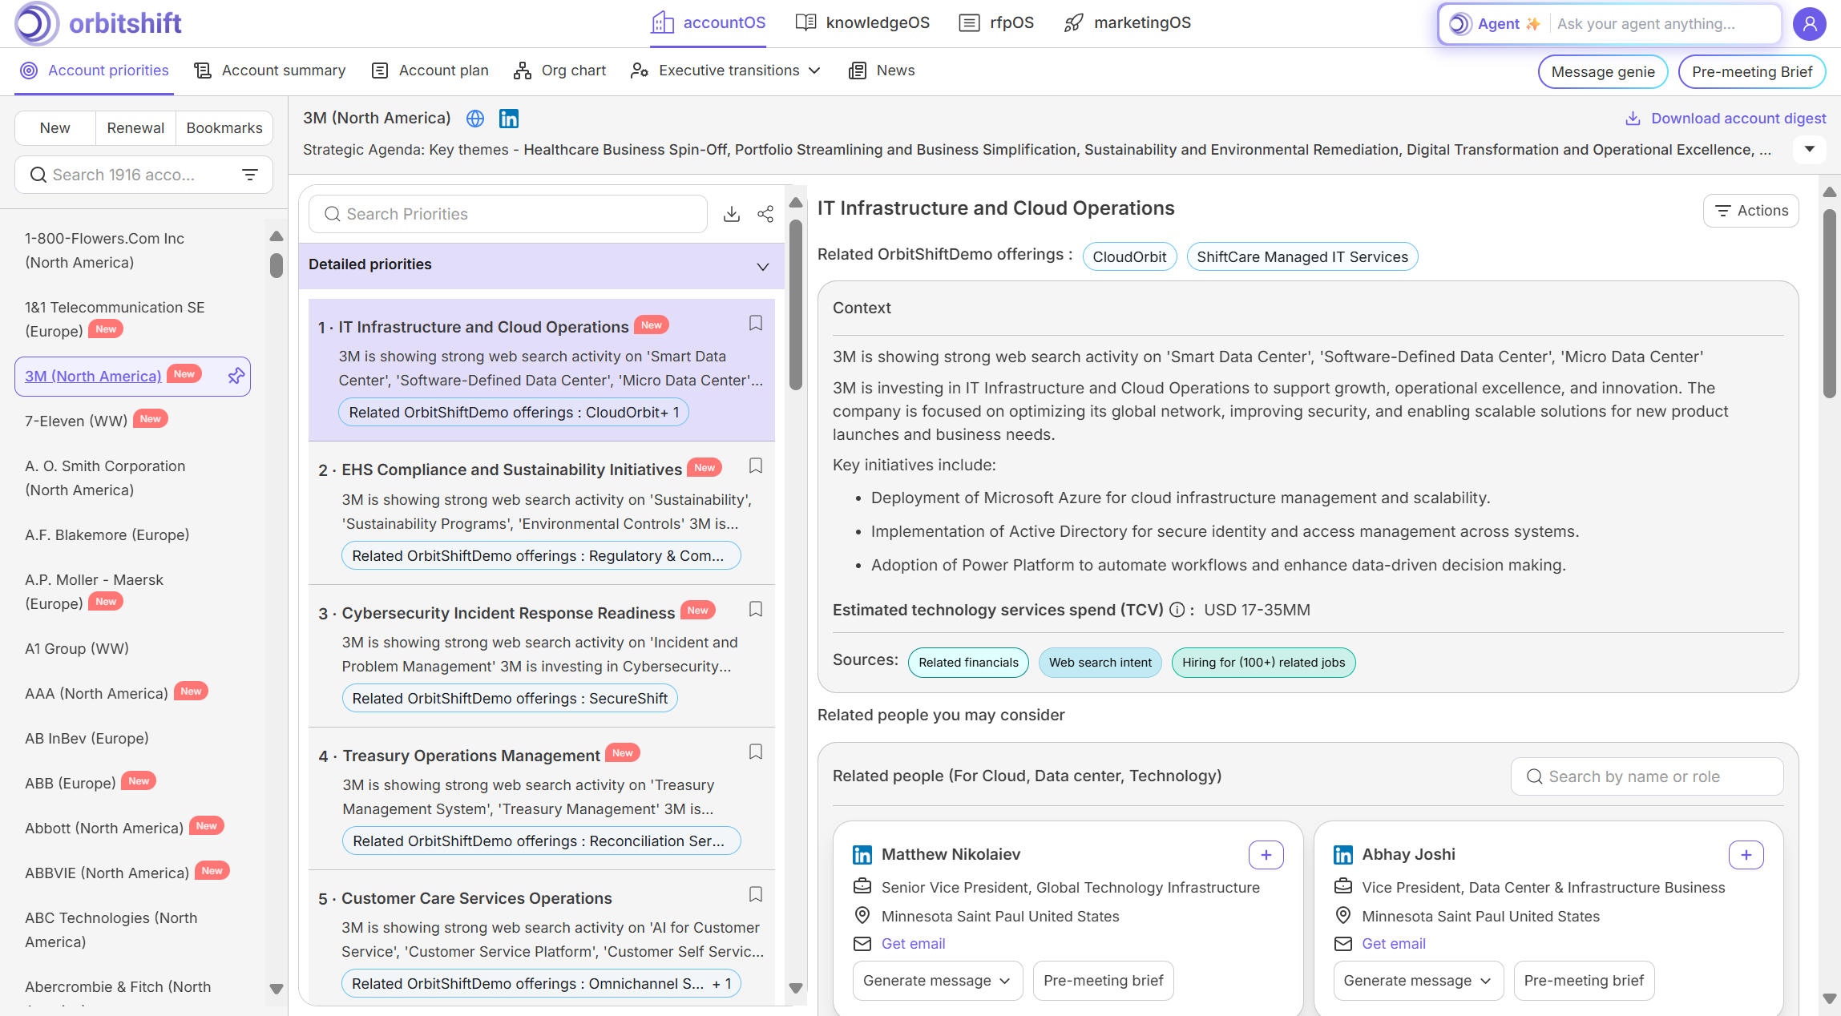Expand Executive transitions dropdown
The height and width of the screenshot is (1016, 1841).
[814, 71]
